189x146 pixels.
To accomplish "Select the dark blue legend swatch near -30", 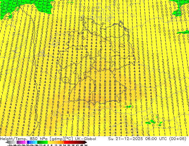I will pos(28,142).
